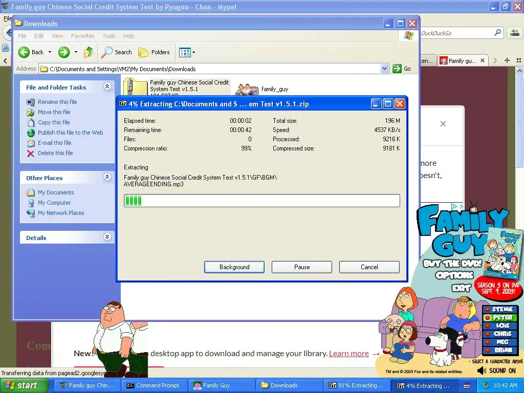Switch to 81% Extracting taskbar item
Viewport: 524px width, 393px height.
coord(356,386)
